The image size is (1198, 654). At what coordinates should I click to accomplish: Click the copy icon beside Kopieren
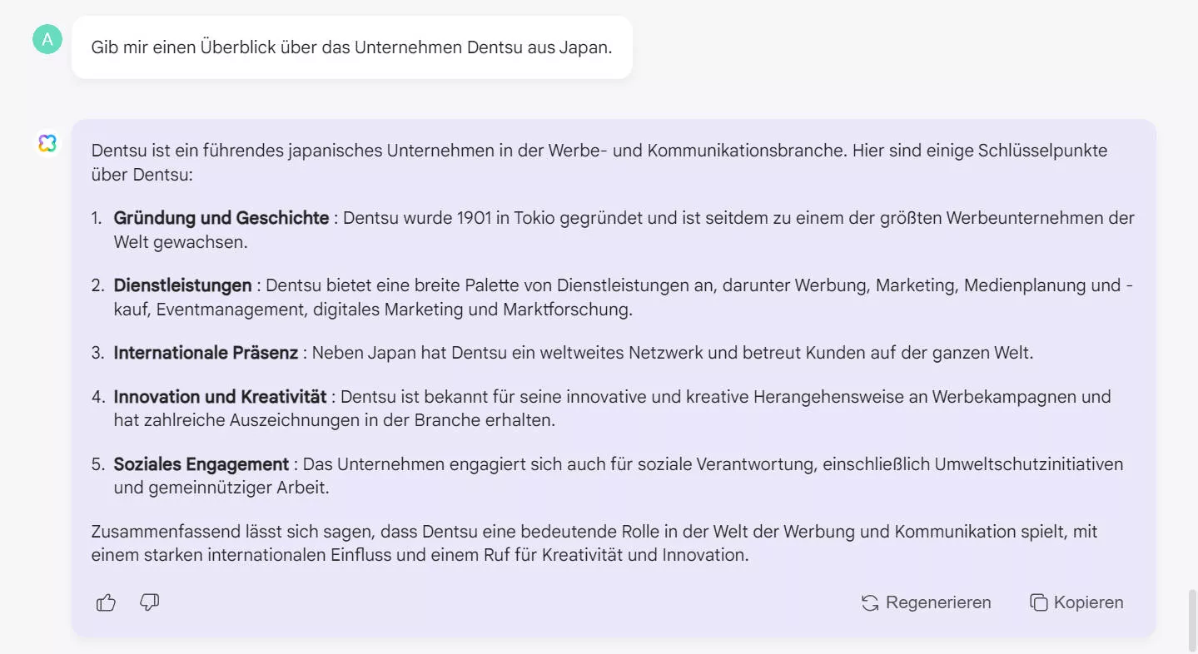tap(1038, 602)
